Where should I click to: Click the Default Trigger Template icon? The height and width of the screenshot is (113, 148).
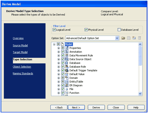pos(67,70)
